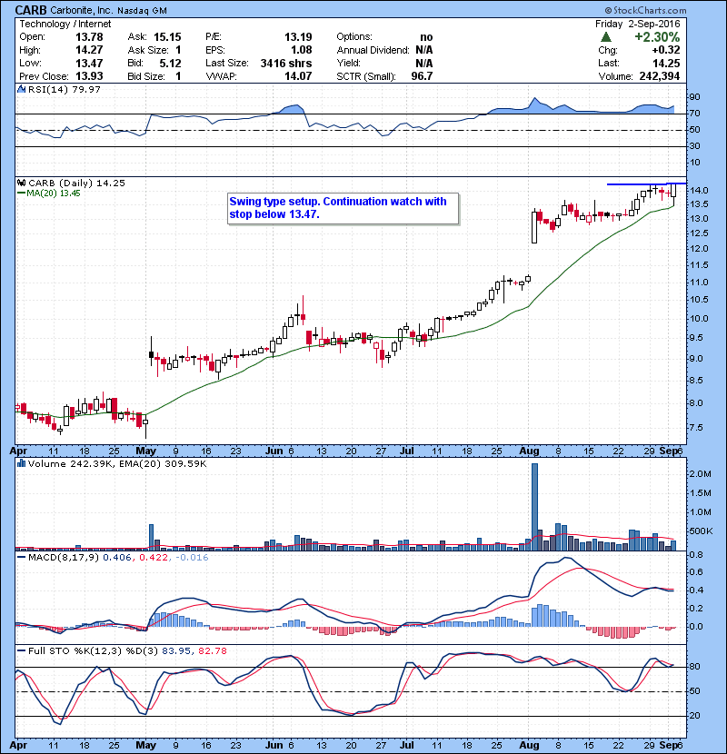The width and height of the screenshot is (727, 754).
Task: Click the Chg value "+0.32"
Action: (666, 50)
